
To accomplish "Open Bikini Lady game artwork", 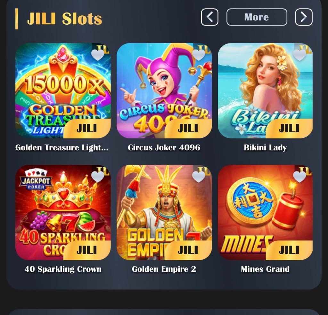I will tap(265, 91).
